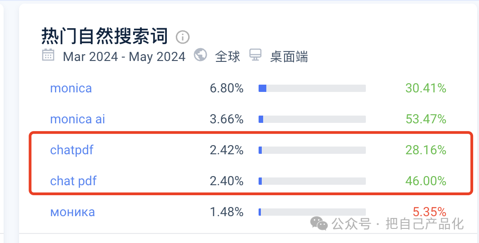Click the calendar icon by date range
The width and height of the screenshot is (479, 243).
click(x=48, y=56)
